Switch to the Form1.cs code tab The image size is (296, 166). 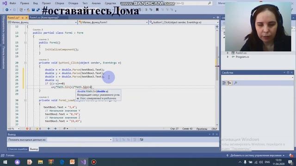pyautogui.click(x=13, y=18)
